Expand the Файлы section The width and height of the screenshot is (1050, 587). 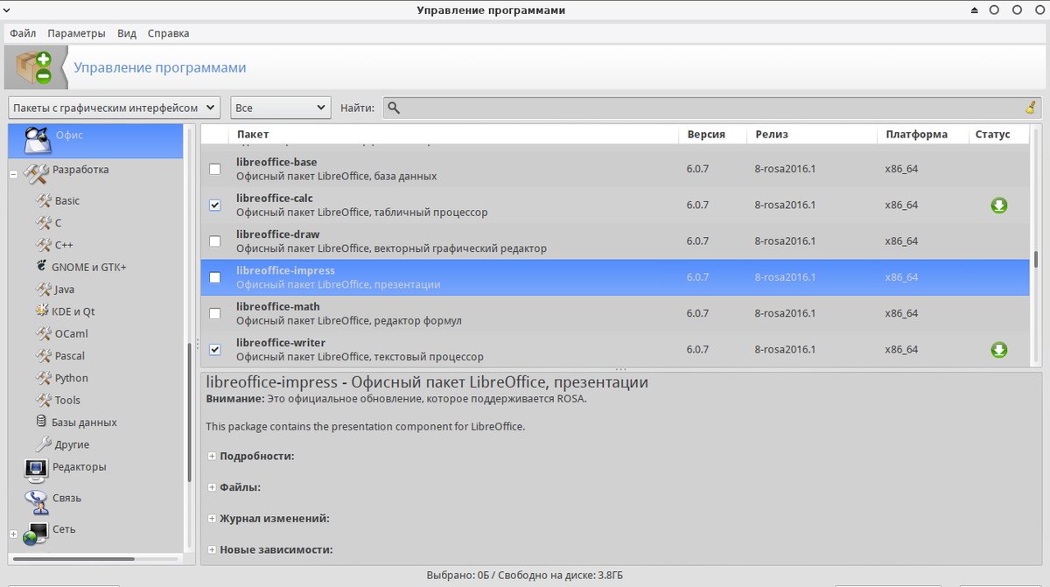212,487
